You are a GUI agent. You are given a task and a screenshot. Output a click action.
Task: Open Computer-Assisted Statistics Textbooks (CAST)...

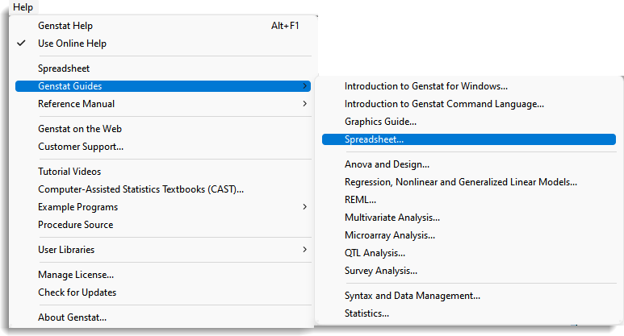pos(163,189)
